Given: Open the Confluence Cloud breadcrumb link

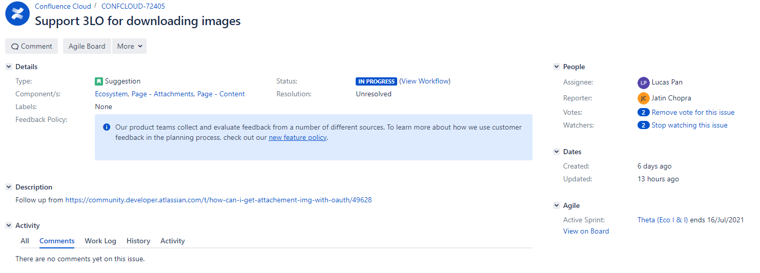Looking at the screenshot, I should 63,7.
